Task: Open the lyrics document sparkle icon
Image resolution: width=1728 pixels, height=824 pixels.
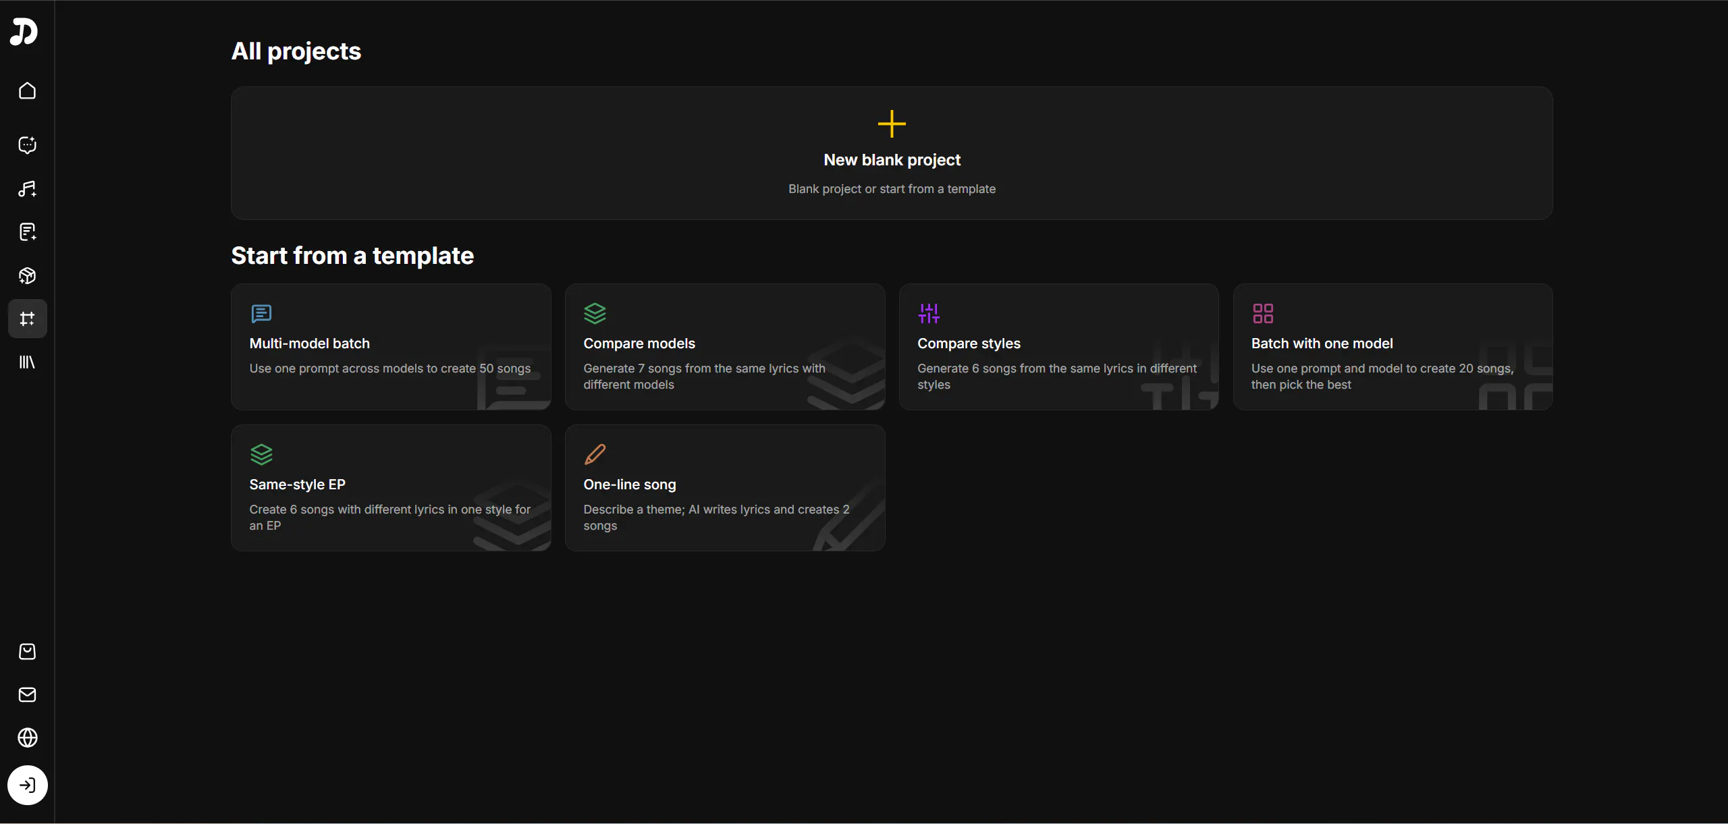Action: pos(27,232)
